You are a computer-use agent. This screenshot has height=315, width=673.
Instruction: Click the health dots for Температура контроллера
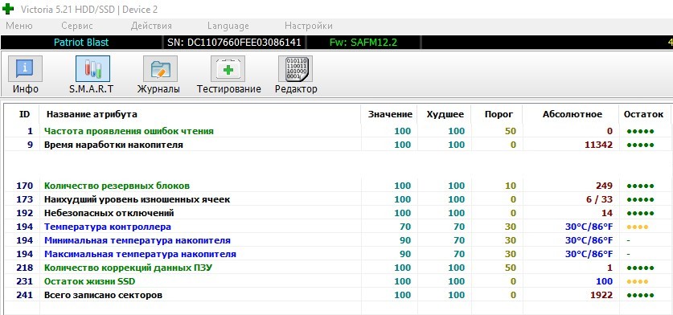tap(638, 227)
